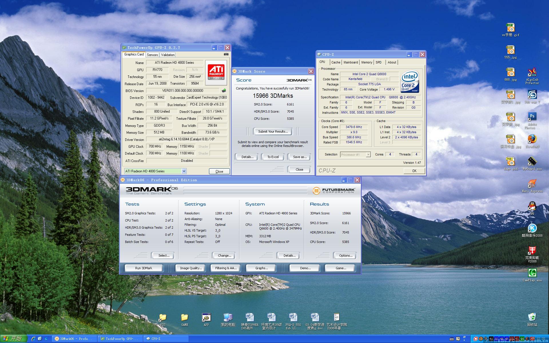Switch to the Validation tab in GPU-Z
The width and height of the screenshot is (549, 343).
point(168,55)
